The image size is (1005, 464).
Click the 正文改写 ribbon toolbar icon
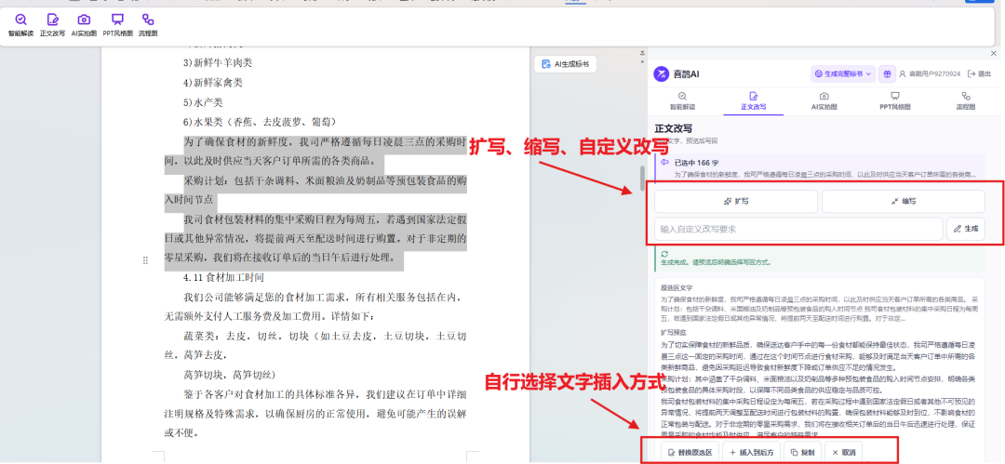pyautogui.click(x=52, y=24)
